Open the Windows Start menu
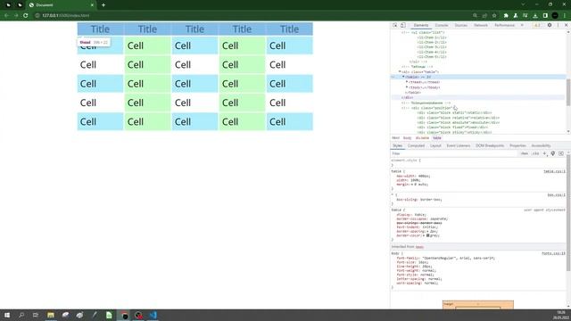Image resolution: width=571 pixels, height=321 pixels. coord(7,315)
